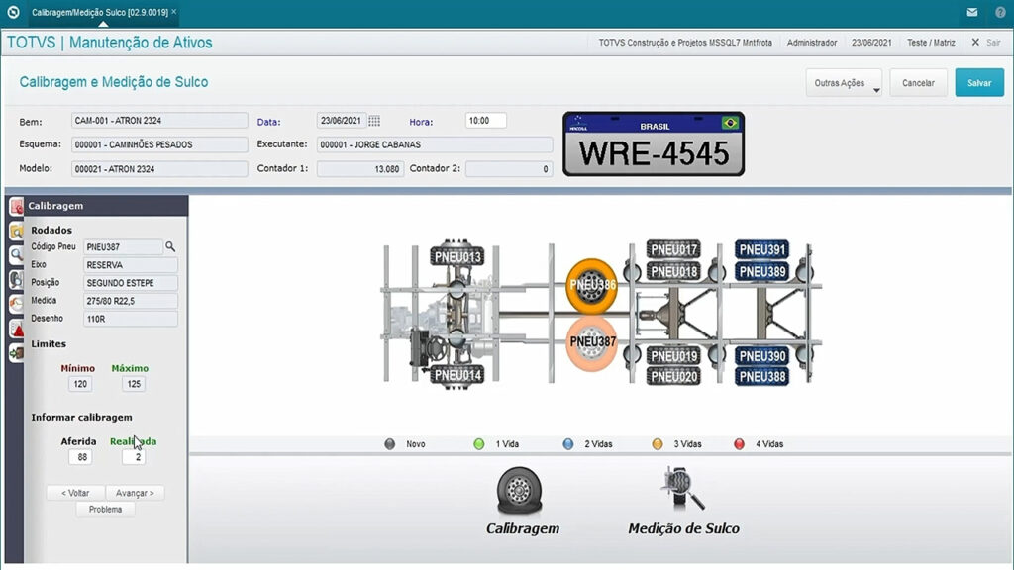Click the 3 Vidas orange legend dot

pyautogui.click(x=658, y=444)
